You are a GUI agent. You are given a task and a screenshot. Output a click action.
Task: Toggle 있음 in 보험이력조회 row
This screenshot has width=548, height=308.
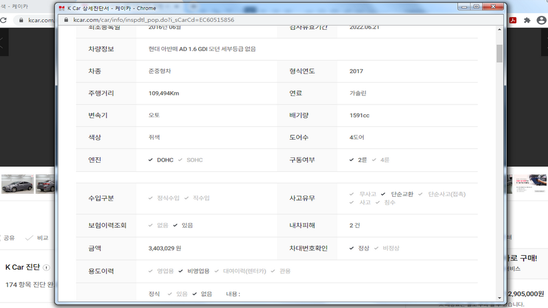[175, 225]
